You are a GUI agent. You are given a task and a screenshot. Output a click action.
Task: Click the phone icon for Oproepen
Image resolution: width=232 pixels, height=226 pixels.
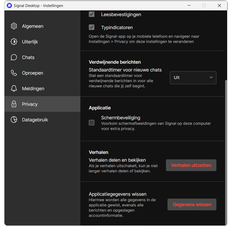(14, 73)
